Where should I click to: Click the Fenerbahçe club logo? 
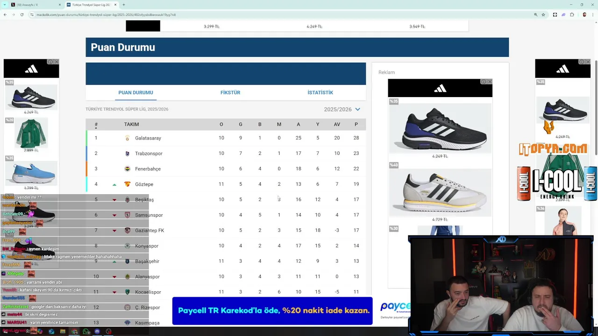127,169
